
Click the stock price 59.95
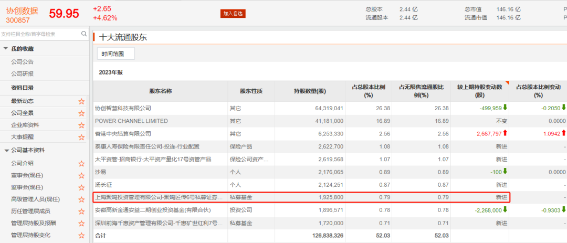64,14
